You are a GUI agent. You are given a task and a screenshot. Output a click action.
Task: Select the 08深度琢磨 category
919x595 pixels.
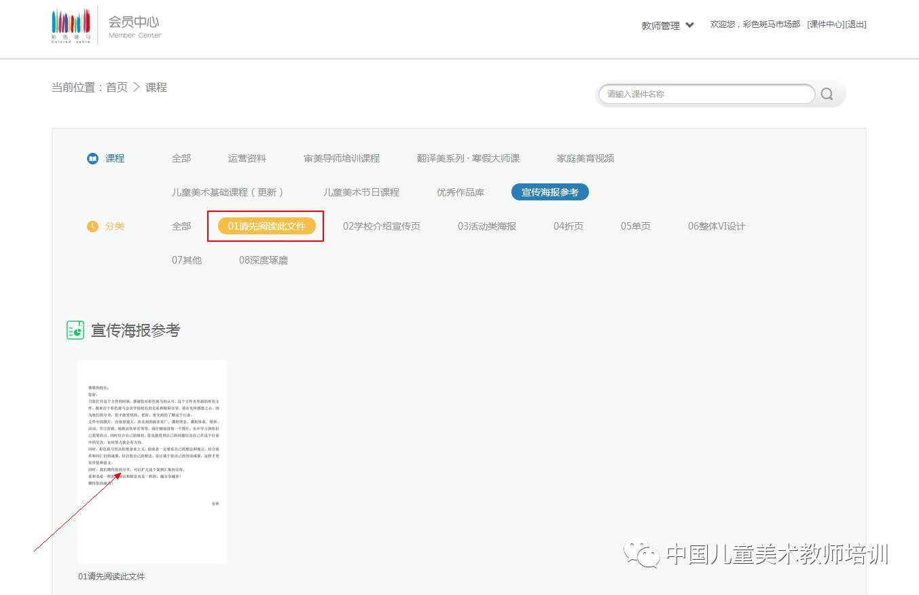pyautogui.click(x=264, y=260)
